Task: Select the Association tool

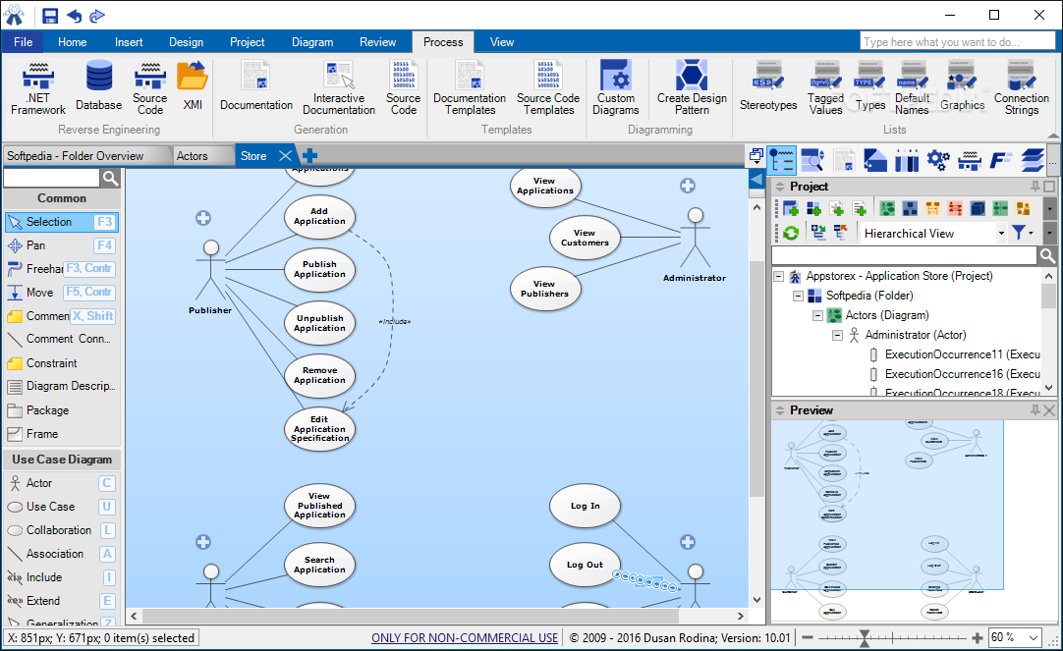Action: [61, 554]
